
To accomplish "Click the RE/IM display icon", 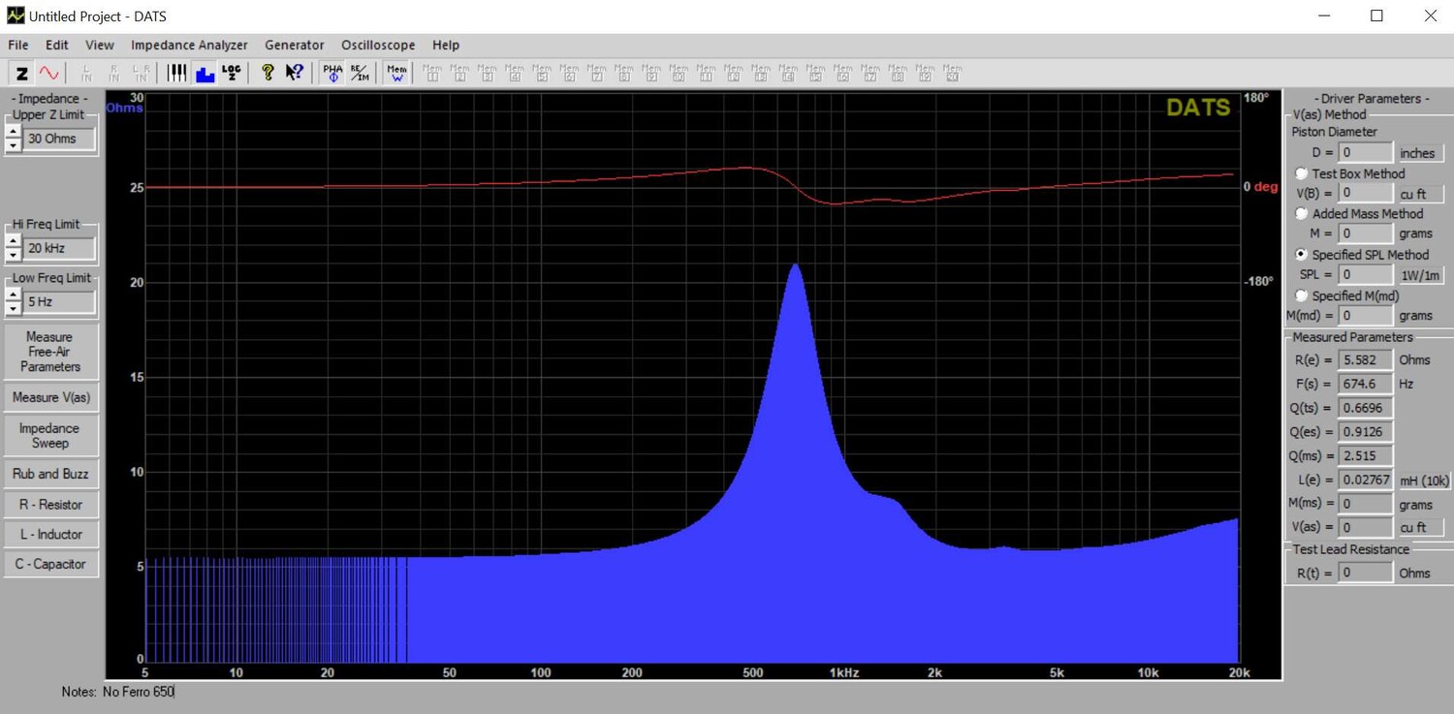I will [x=360, y=74].
